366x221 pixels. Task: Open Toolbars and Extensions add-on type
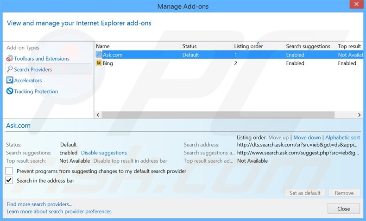[42, 58]
